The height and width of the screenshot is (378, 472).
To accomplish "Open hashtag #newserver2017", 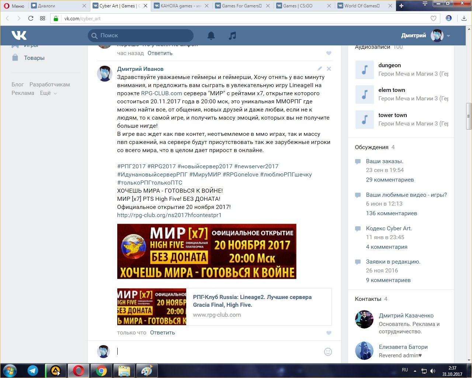I will (x=256, y=166).
